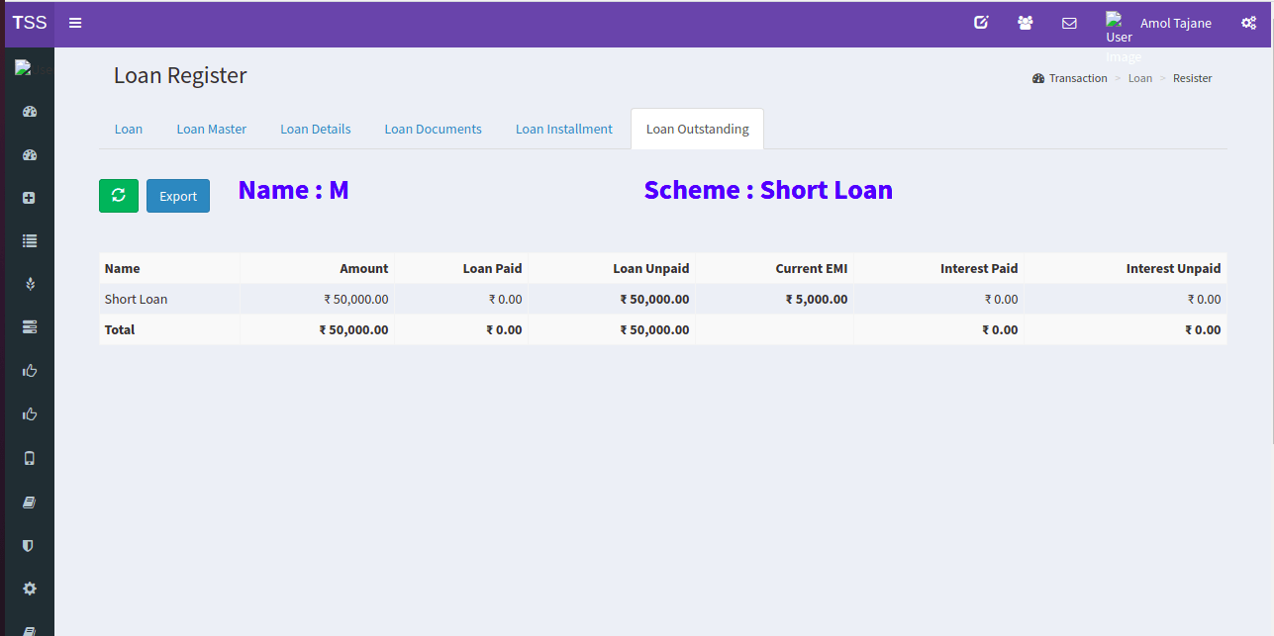Select the leaf icon in sidebar
The height and width of the screenshot is (636, 1274).
point(30,284)
